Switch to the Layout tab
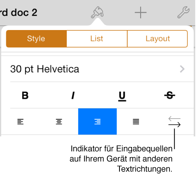 [157, 39]
